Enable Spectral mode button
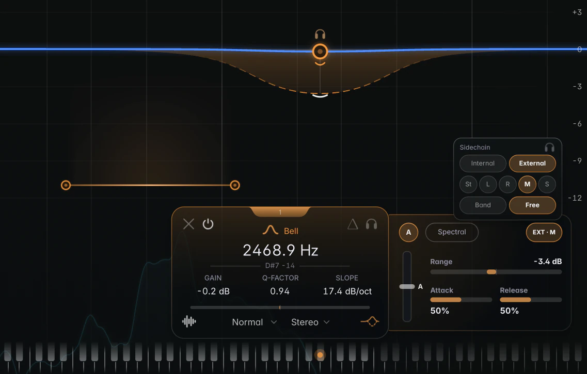587x374 pixels. 452,232
